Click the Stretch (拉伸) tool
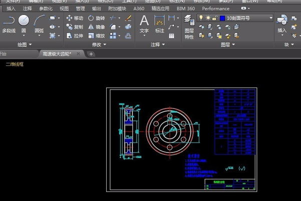301x201 pixels. [x=75, y=35]
